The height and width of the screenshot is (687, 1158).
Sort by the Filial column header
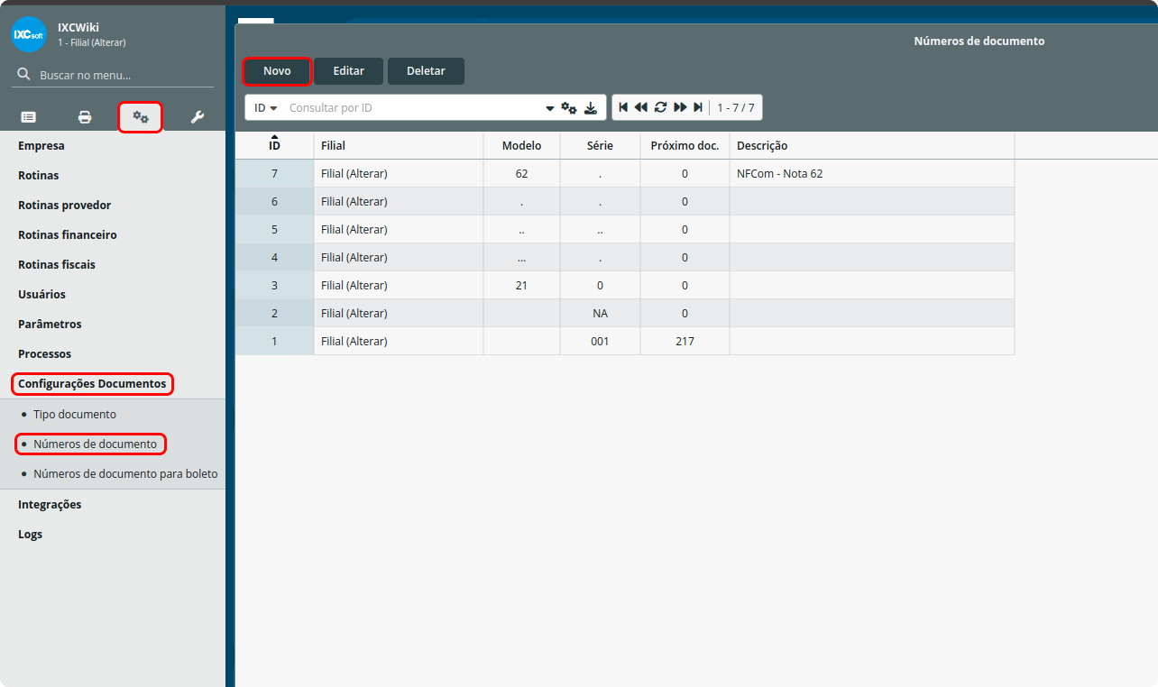[x=399, y=145]
